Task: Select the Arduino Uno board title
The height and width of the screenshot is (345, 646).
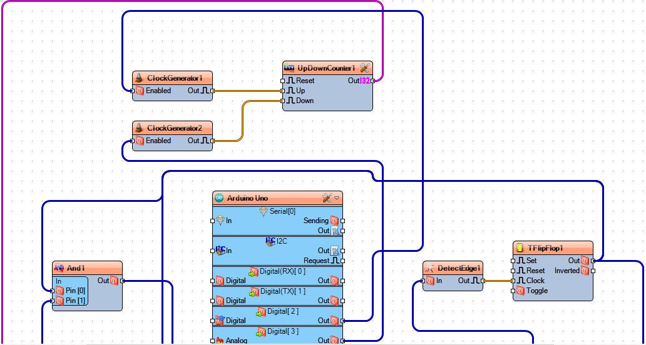Action: click(x=247, y=198)
